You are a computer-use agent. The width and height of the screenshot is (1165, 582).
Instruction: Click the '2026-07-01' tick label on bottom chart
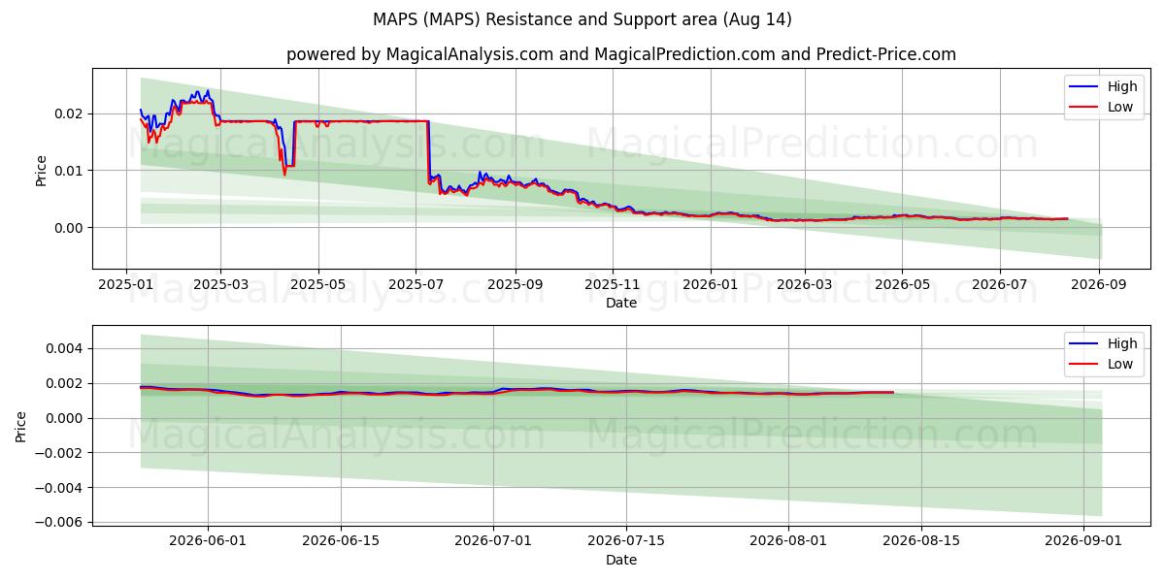(493, 542)
